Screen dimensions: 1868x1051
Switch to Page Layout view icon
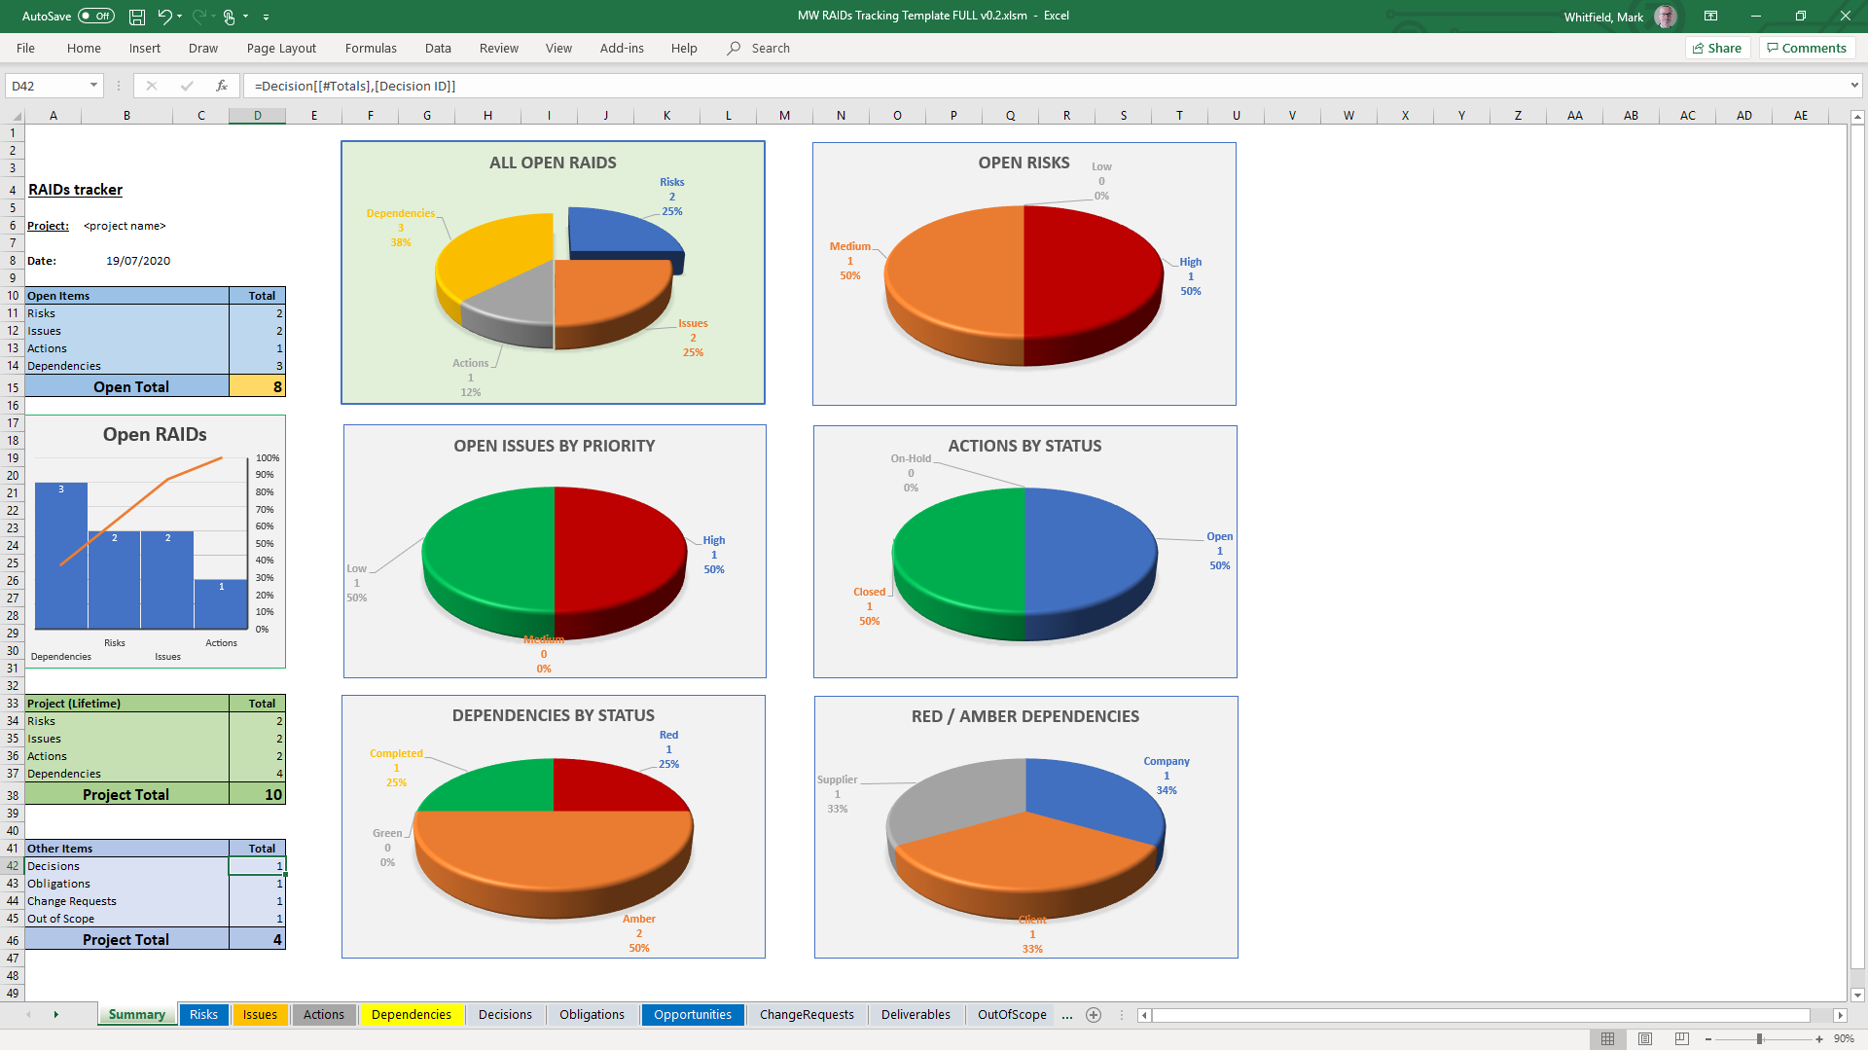pyautogui.click(x=1645, y=1039)
